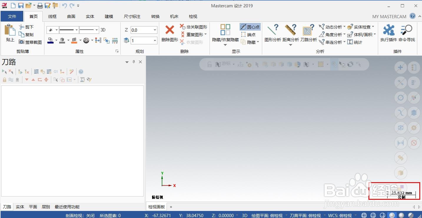Click lock icon in 刀路 panel toolbar
Viewport: 422px width, 218px height.
[4, 80]
